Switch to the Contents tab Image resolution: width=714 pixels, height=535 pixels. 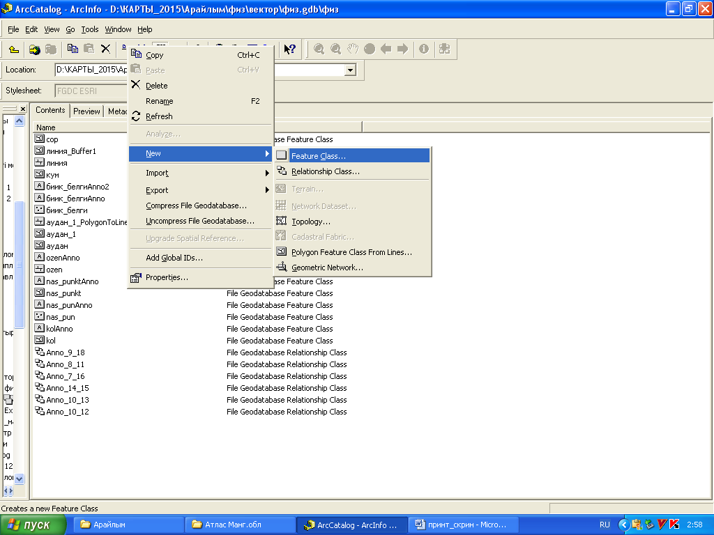pyautogui.click(x=50, y=110)
